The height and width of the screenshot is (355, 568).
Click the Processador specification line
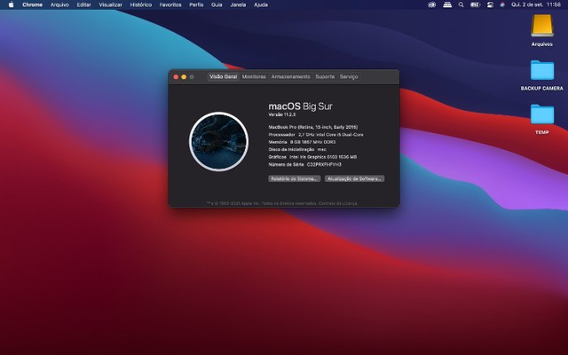316,135
